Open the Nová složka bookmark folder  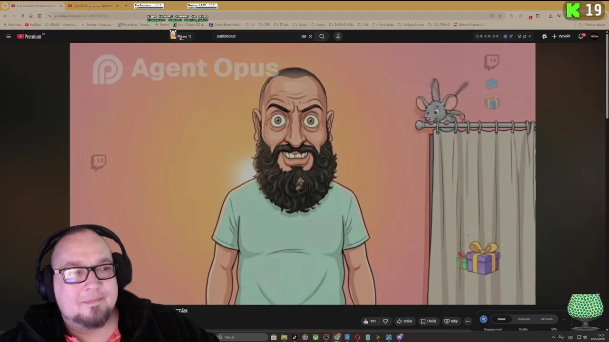(383, 25)
